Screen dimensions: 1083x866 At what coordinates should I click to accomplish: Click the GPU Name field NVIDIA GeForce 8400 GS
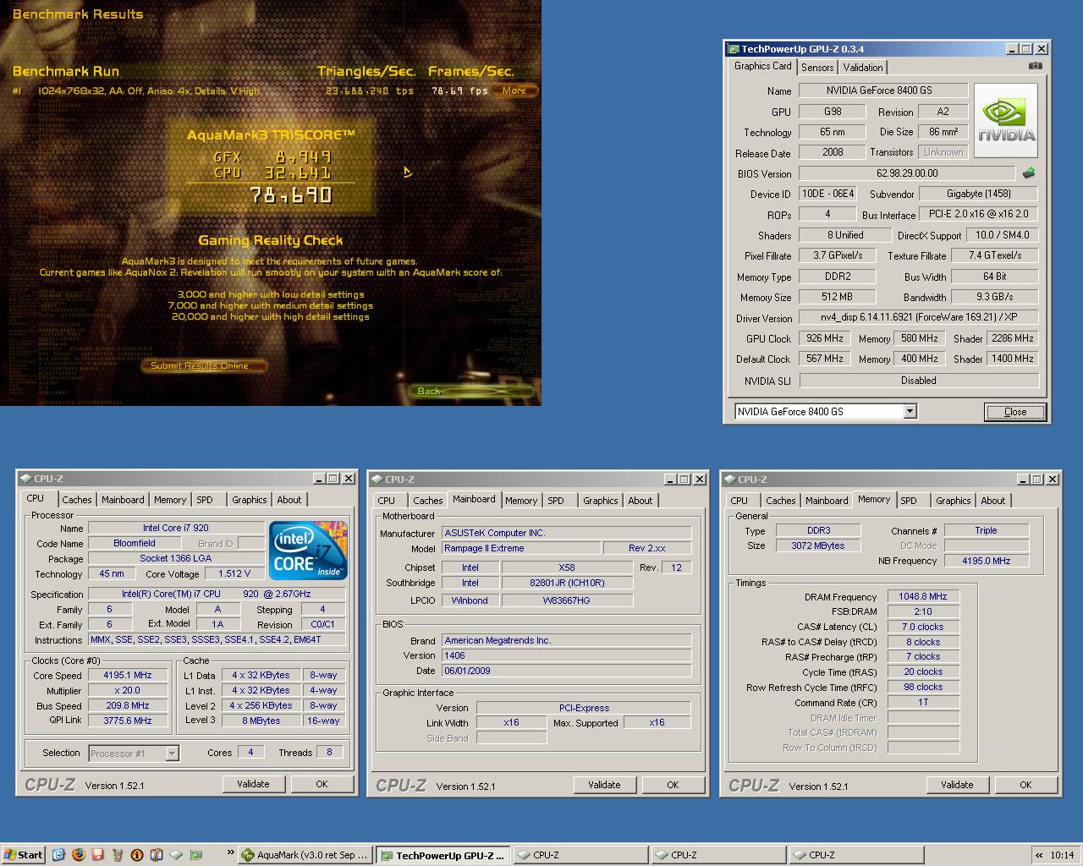click(x=882, y=90)
